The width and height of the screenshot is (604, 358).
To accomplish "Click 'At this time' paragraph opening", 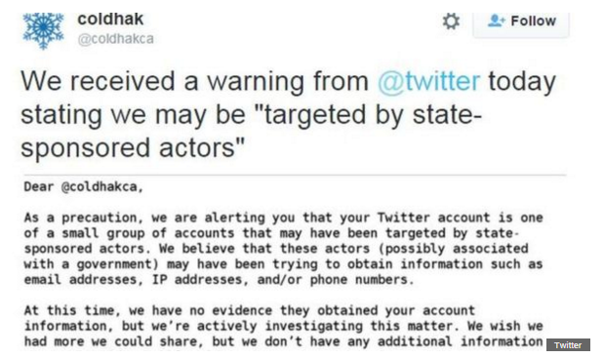I will 72,310.
